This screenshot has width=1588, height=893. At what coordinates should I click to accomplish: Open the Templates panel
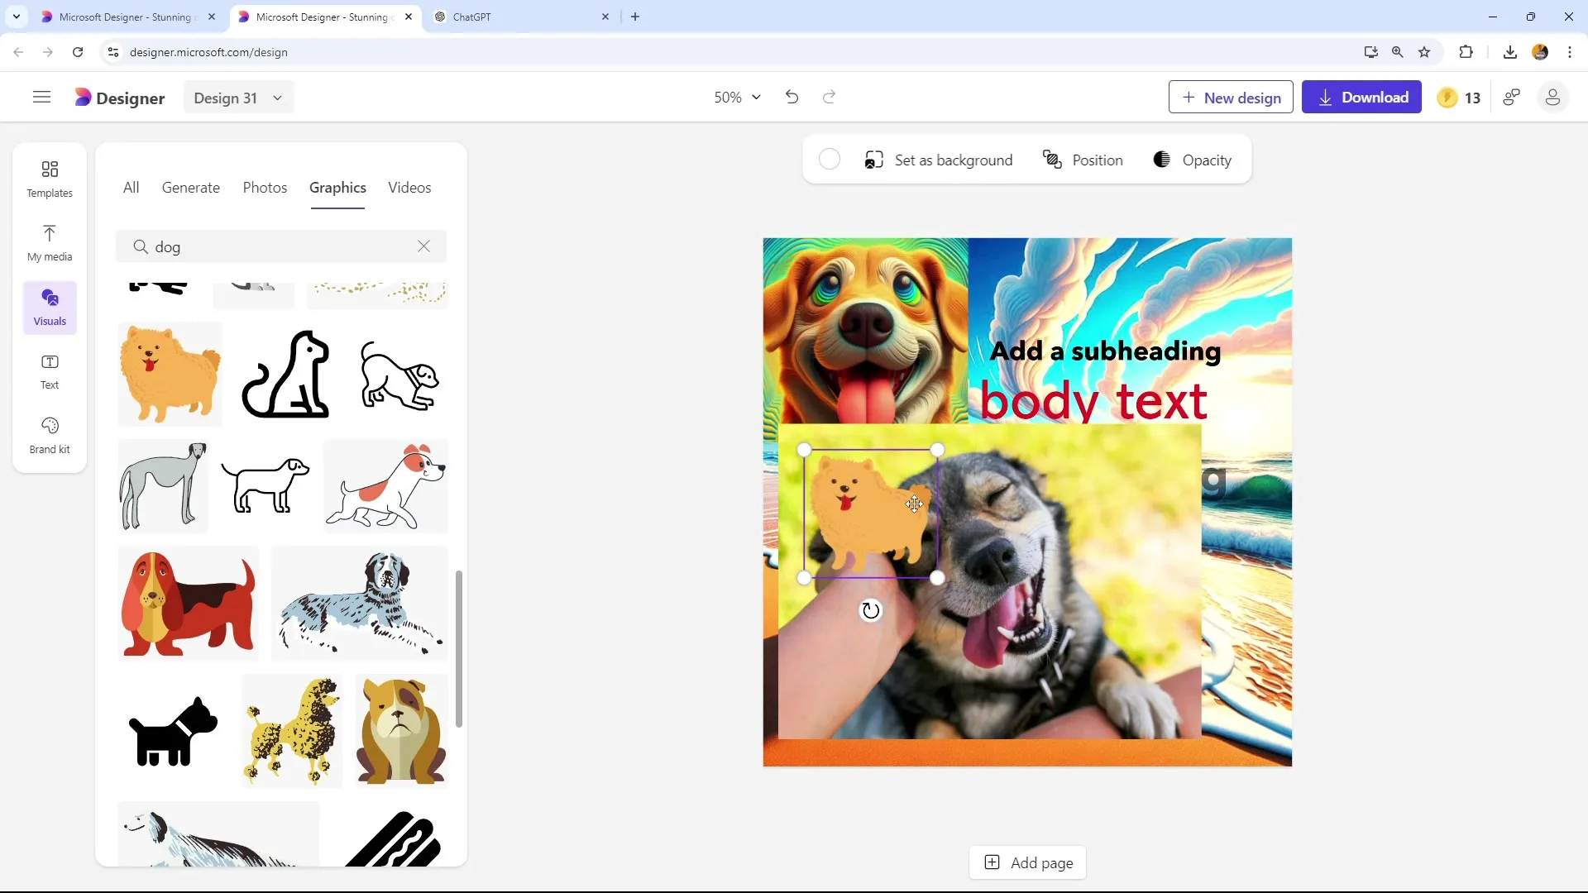50,179
